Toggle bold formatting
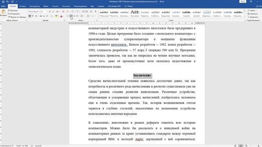This screenshot has height=147, width=262. tap(30, 16)
